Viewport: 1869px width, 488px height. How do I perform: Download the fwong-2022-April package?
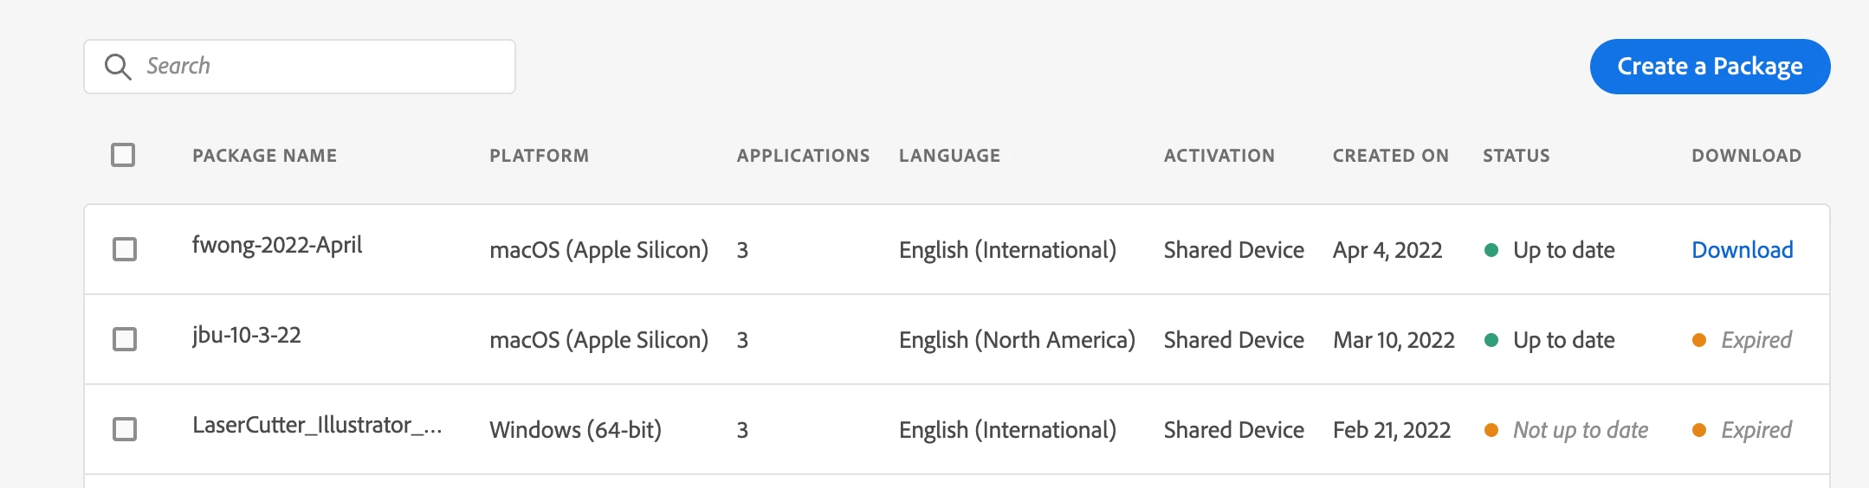[1743, 250]
